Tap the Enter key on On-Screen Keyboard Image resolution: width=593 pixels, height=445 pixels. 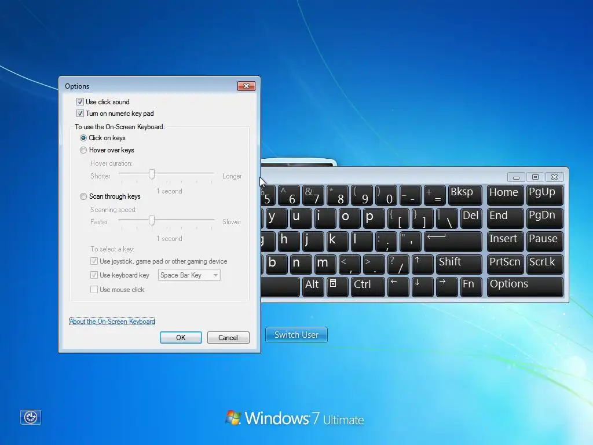pyautogui.click(x=453, y=242)
